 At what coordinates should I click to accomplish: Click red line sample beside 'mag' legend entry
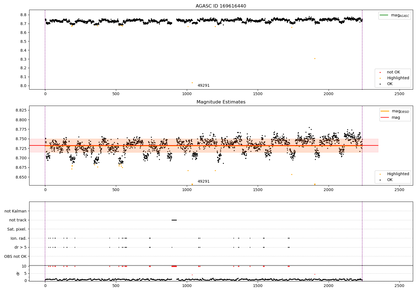pos(385,118)
